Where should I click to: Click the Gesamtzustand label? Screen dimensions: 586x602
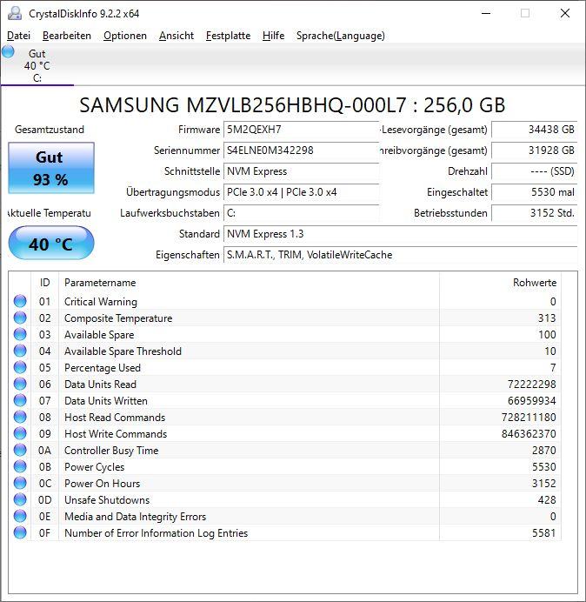click(50, 130)
